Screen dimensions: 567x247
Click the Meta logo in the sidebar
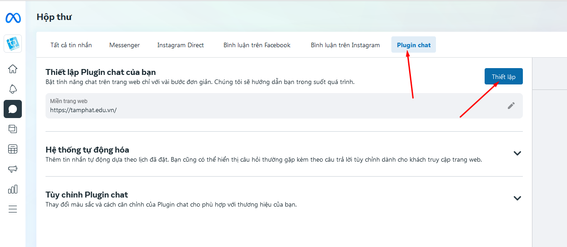[x=13, y=18]
